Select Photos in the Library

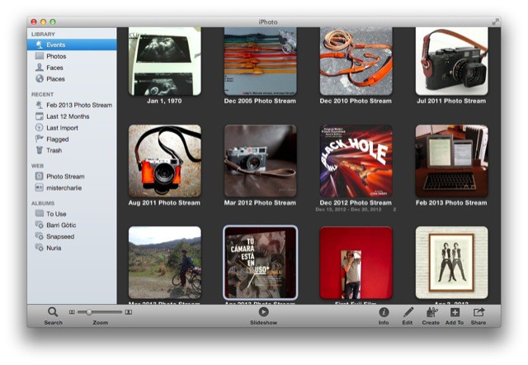click(x=56, y=56)
